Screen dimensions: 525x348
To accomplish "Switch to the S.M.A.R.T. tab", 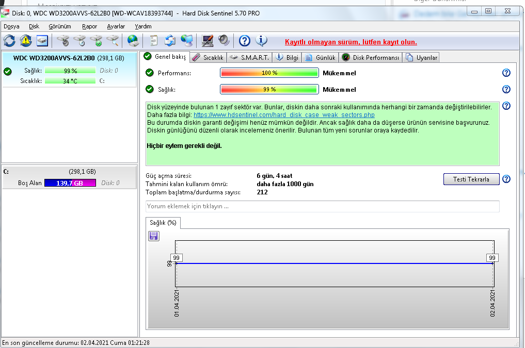I will pos(249,58).
